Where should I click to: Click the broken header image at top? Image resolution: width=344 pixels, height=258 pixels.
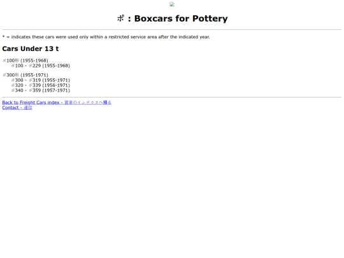tap(172, 4)
